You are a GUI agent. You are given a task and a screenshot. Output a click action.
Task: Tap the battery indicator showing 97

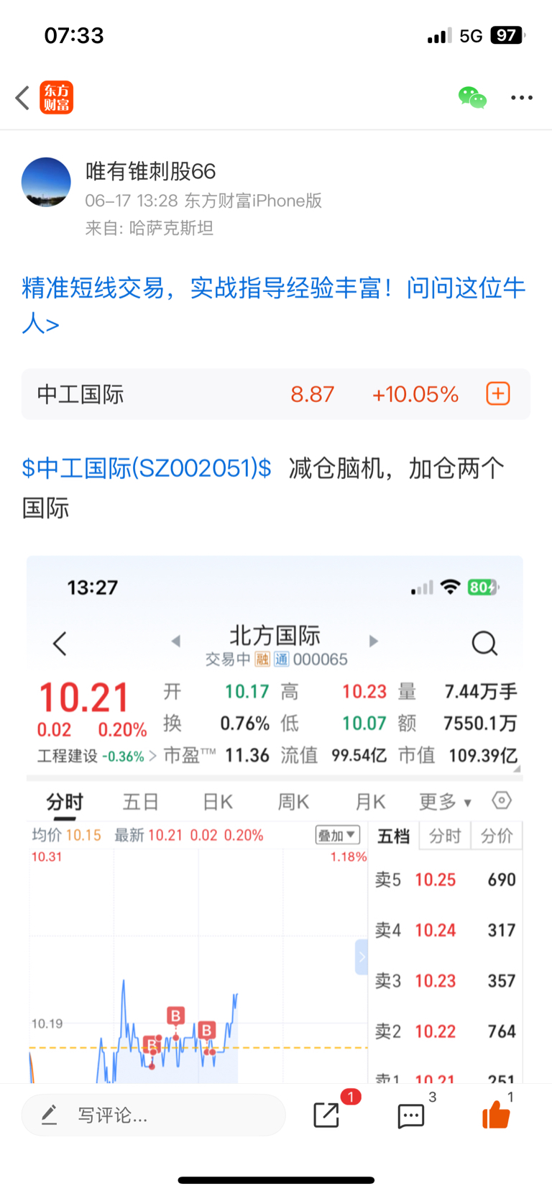point(507,35)
